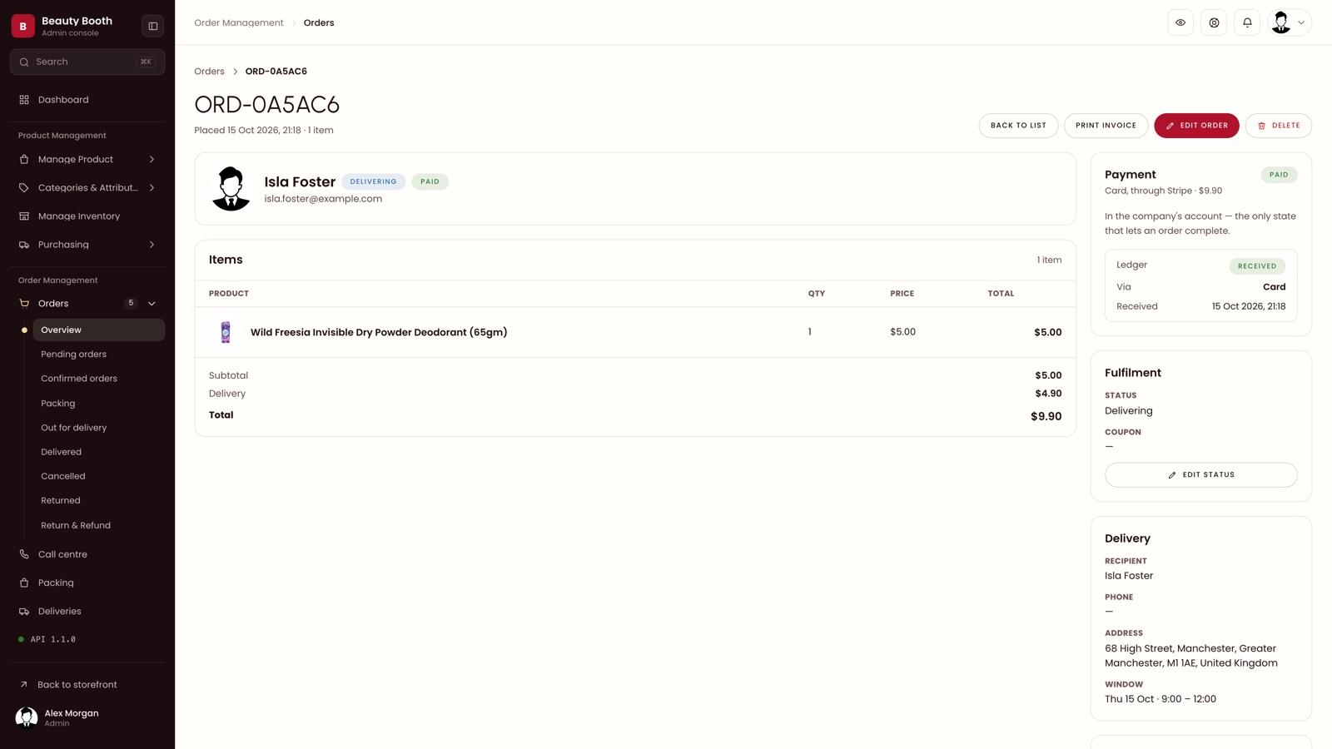This screenshot has height=749, width=1332.
Task: Click the Packing bag icon in sidebar
Action: point(24,583)
